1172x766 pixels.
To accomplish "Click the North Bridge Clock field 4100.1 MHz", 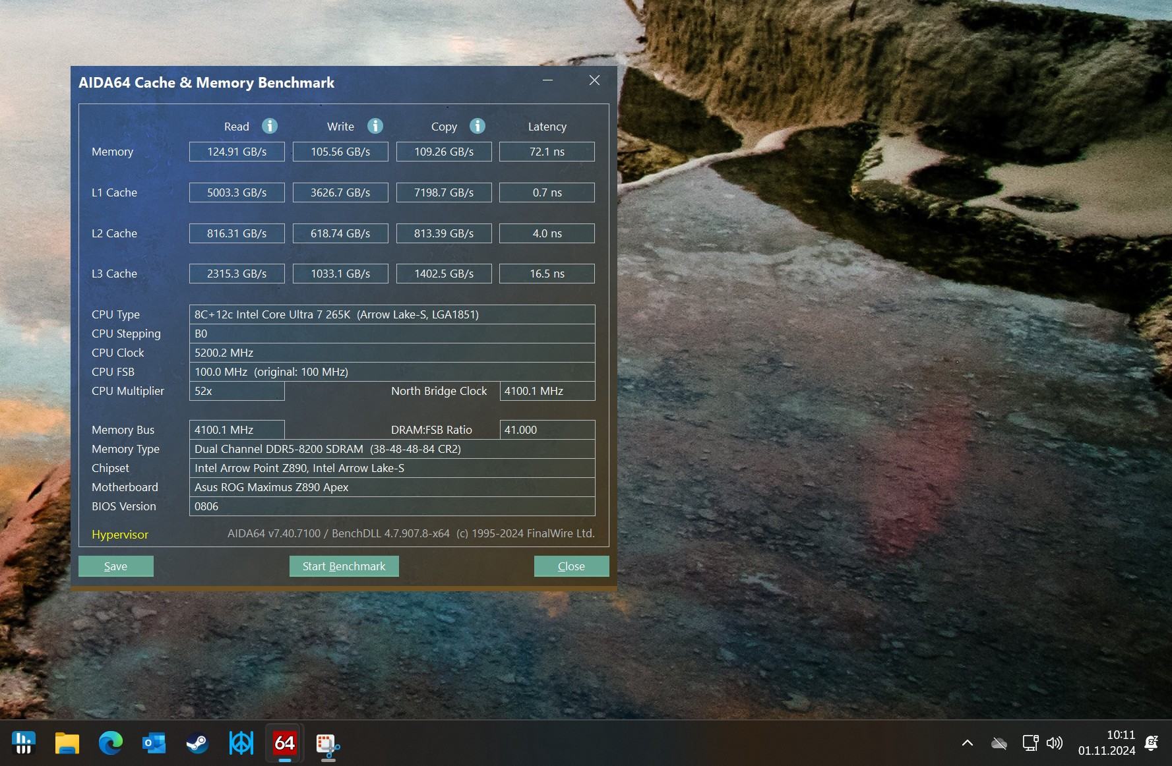I will pyautogui.click(x=547, y=391).
